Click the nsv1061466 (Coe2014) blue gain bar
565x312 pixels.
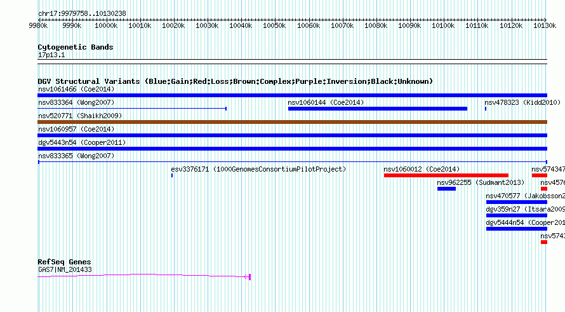tap(292, 95)
